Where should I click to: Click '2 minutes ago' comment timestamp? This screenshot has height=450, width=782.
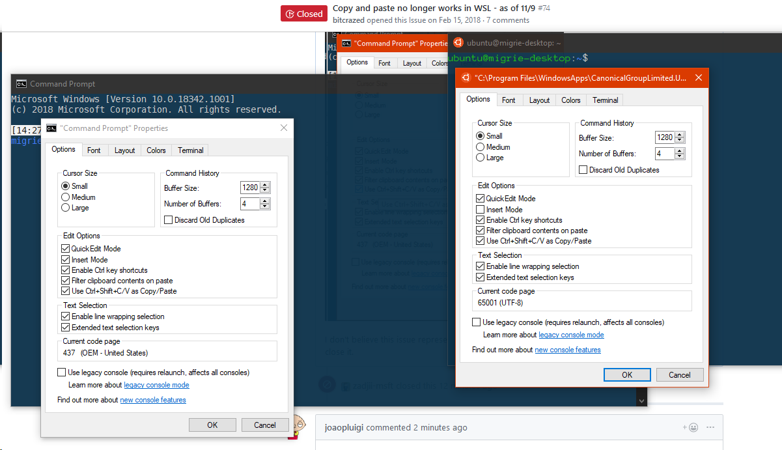[x=440, y=428]
